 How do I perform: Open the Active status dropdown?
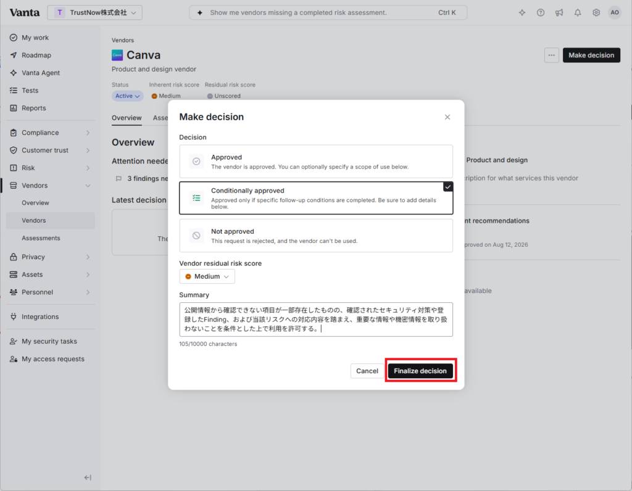[127, 96]
